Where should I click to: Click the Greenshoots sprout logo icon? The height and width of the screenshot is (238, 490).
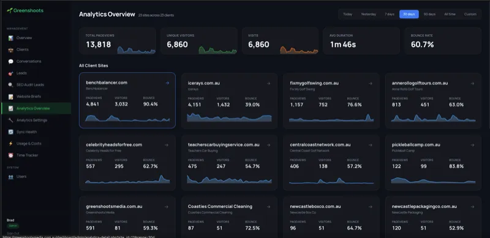10,10
